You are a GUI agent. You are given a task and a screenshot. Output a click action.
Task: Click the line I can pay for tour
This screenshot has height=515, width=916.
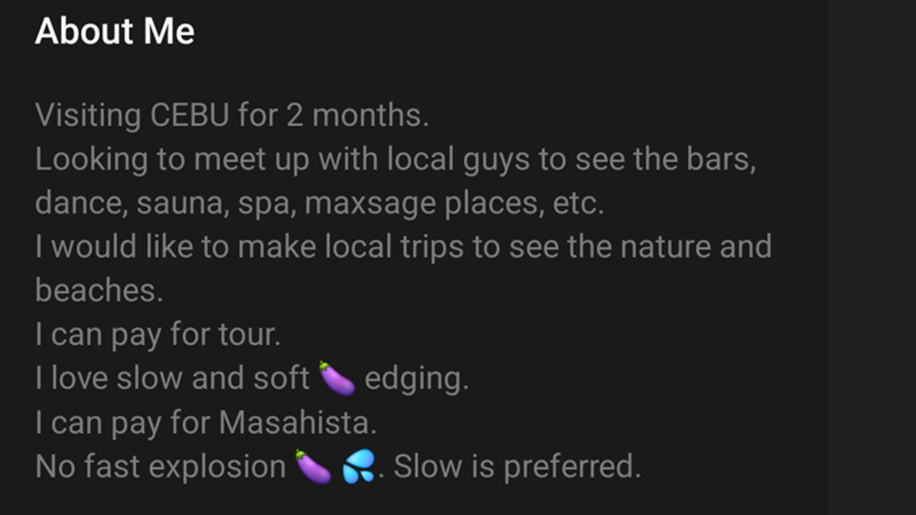[x=158, y=335]
